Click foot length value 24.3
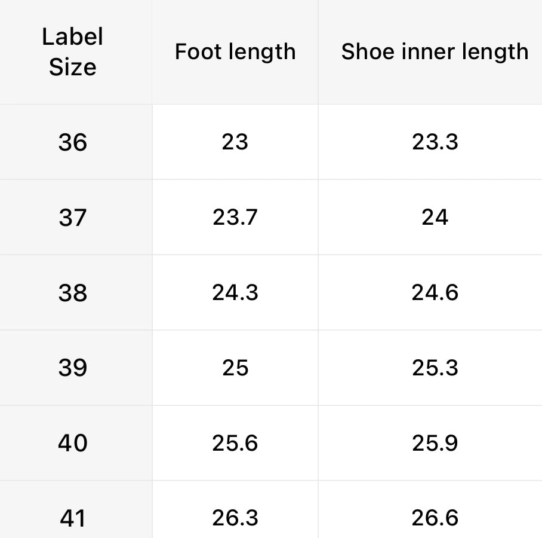The image size is (542, 538). 235,293
